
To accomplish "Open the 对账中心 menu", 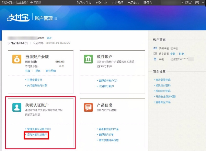I will pyautogui.click(x=101, y=3).
